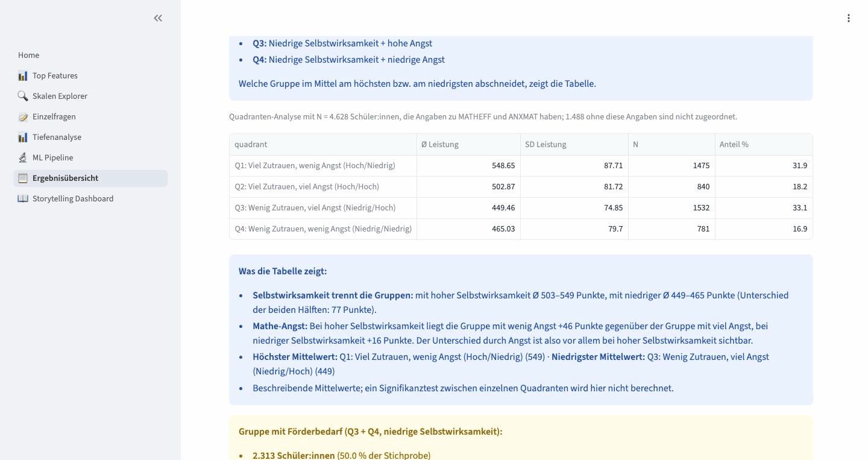Click the N value 1532 cell

[x=671, y=208]
